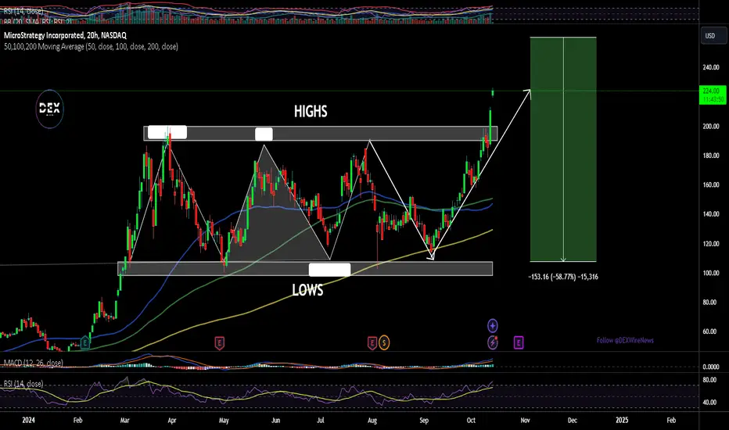
Task: Click the 100.00 price axis label
Action: pyautogui.click(x=711, y=273)
